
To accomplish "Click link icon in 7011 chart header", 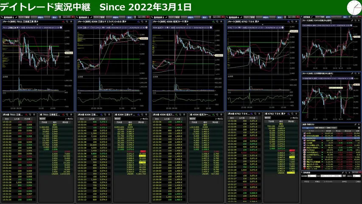I will pos(63,22).
